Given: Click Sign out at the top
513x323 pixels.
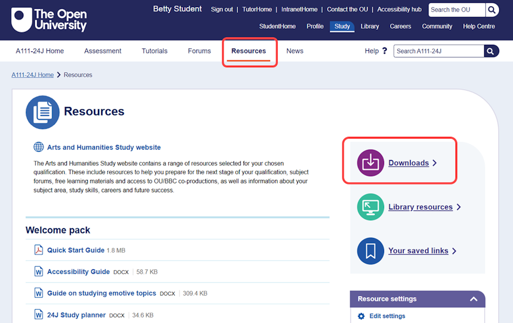Looking at the screenshot, I should [222, 9].
